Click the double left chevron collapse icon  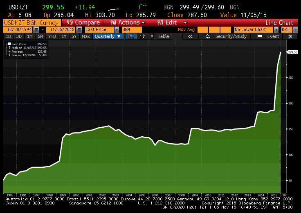click(x=190, y=36)
